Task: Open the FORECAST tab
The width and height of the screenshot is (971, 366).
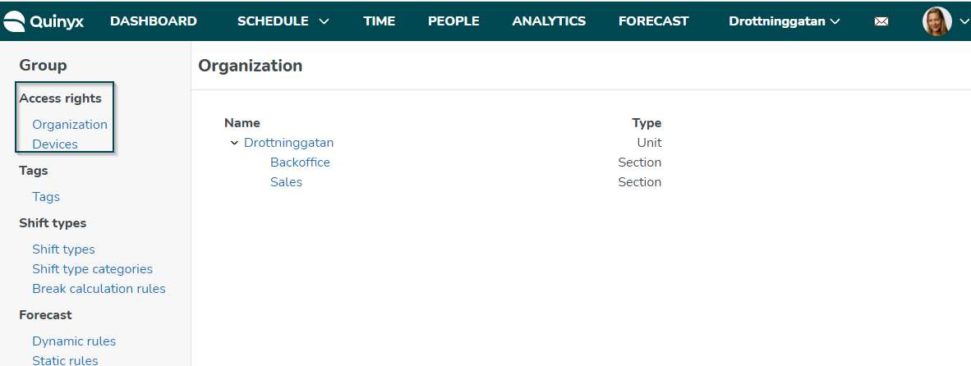Action: [x=653, y=21]
